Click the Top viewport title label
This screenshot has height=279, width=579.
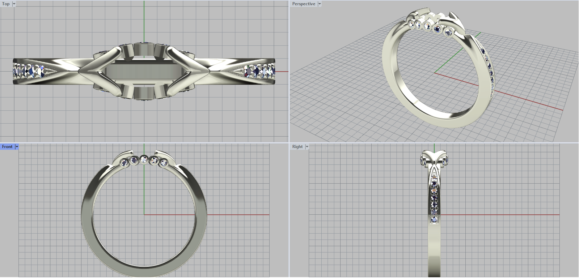(x=6, y=4)
